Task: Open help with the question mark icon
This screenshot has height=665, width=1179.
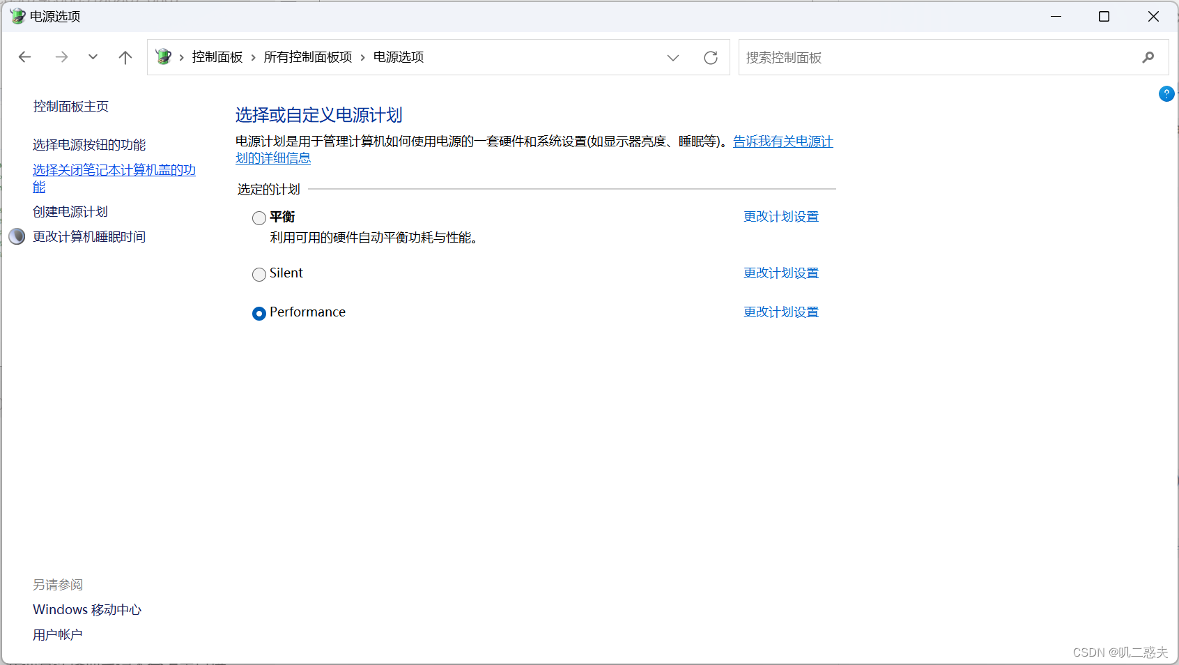Action: tap(1166, 93)
